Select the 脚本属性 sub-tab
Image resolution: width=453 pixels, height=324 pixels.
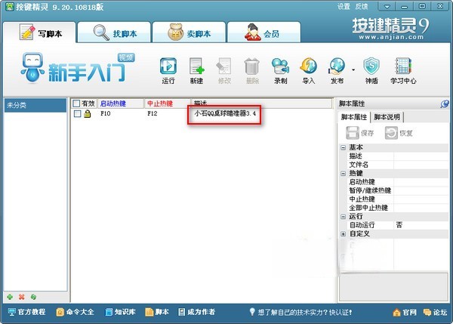[x=354, y=117]
